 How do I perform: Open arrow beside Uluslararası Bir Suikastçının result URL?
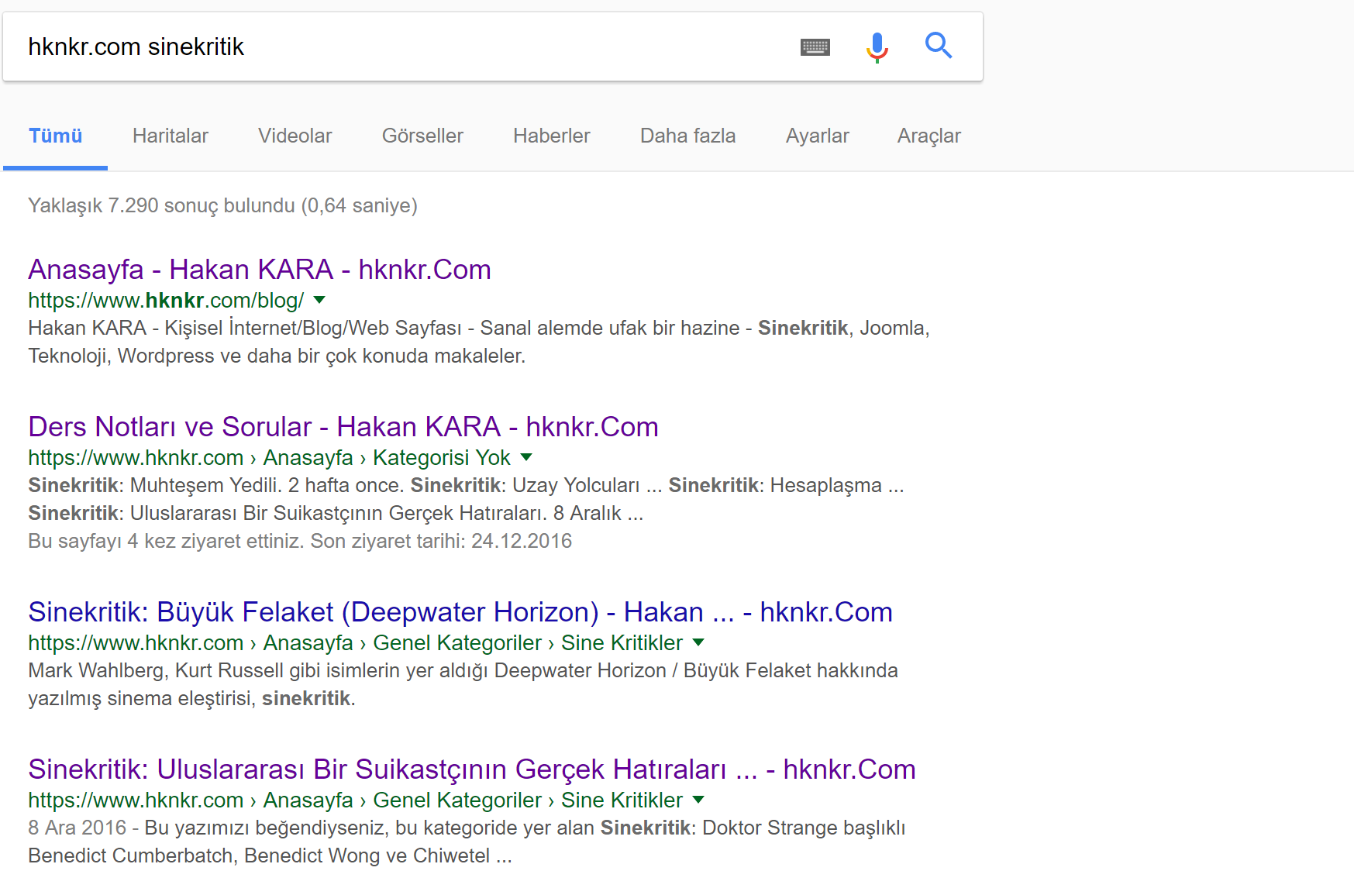click(x=698, y=800)
